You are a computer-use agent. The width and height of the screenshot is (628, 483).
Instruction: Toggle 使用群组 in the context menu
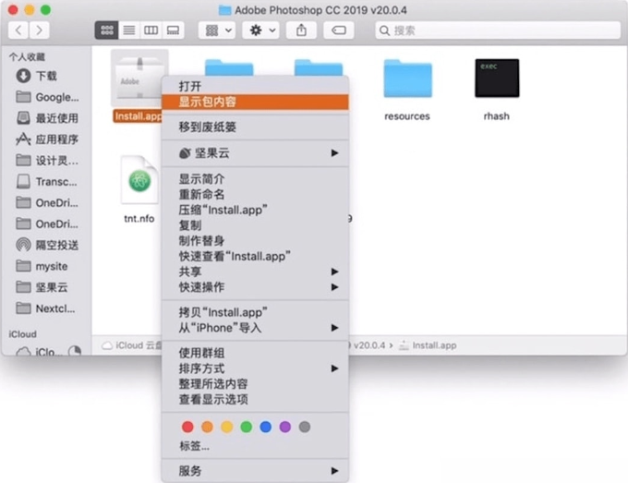255,353
